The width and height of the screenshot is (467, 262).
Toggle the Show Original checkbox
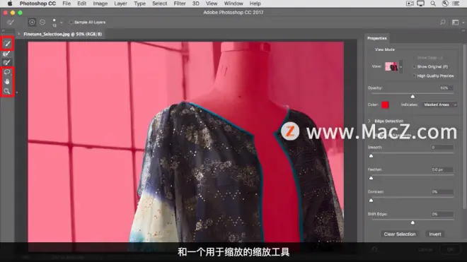click(x=414, y=66)
